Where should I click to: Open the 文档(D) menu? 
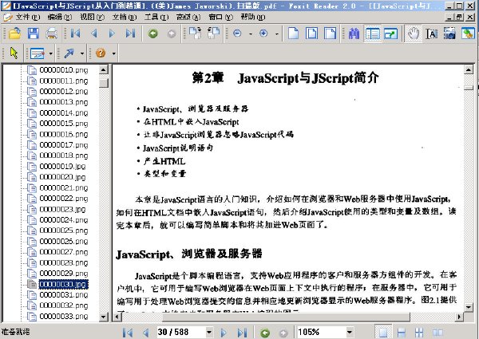[124, 17]
